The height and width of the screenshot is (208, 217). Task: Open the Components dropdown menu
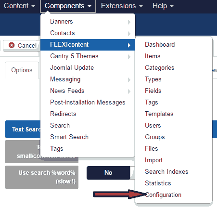68,6
